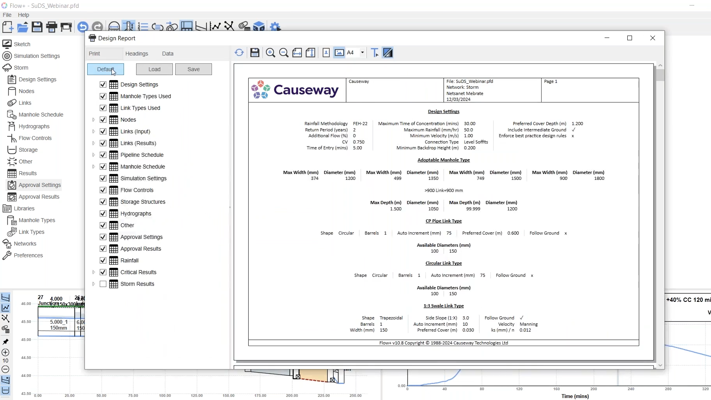Click the Load button
The height and width of the screenshot is (400, 711).
point(154,69)
